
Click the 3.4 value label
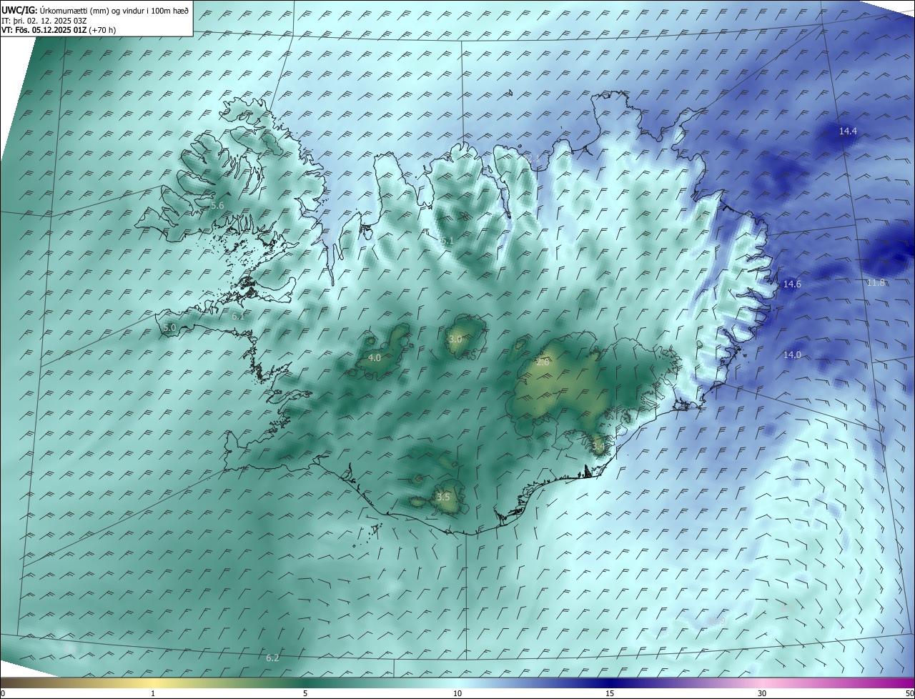(599, 447)
